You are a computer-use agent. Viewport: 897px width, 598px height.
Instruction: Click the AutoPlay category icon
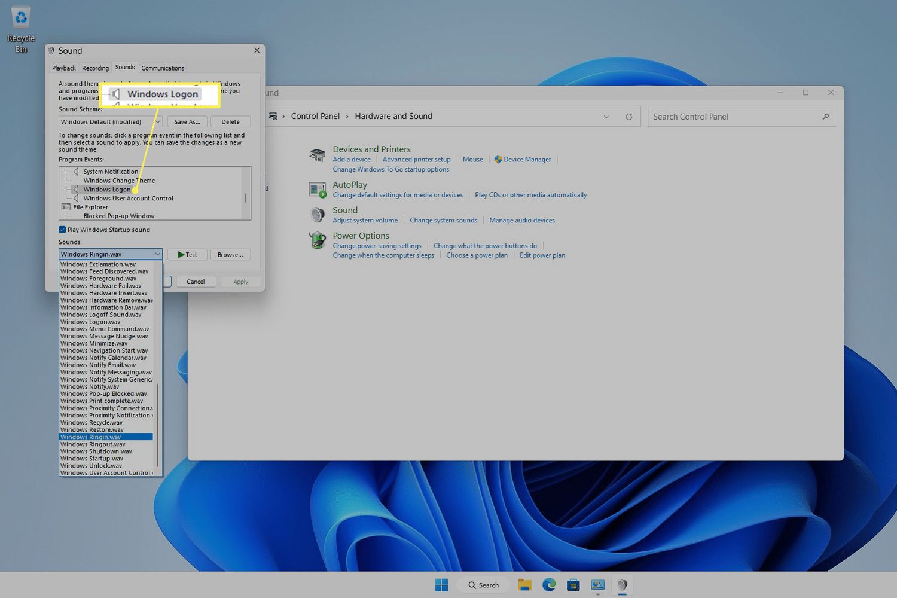click(317, 190)
